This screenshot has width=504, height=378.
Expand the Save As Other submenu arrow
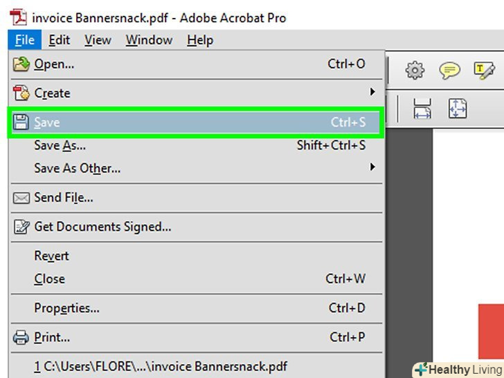click(372, 167)
